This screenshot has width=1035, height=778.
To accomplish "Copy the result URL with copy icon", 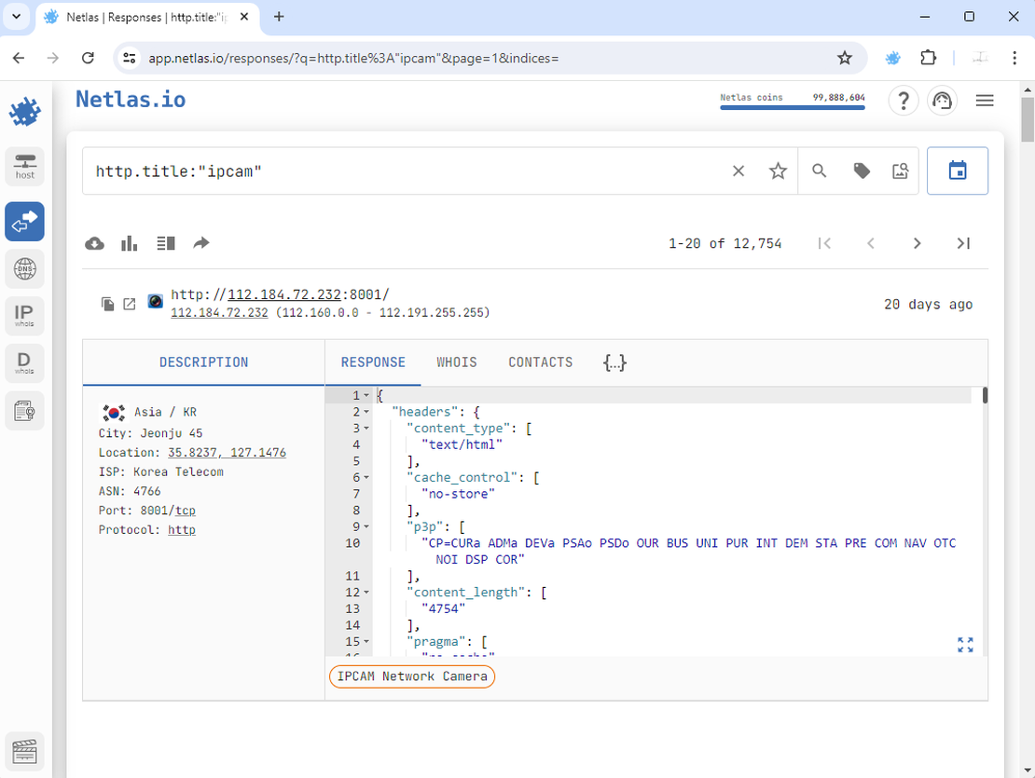I will pos(108,304).
